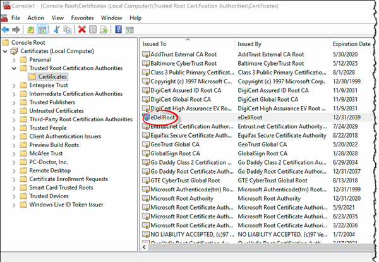Expand the Enterprise Trust node
The image size is (379, 262).
point(14,85)
